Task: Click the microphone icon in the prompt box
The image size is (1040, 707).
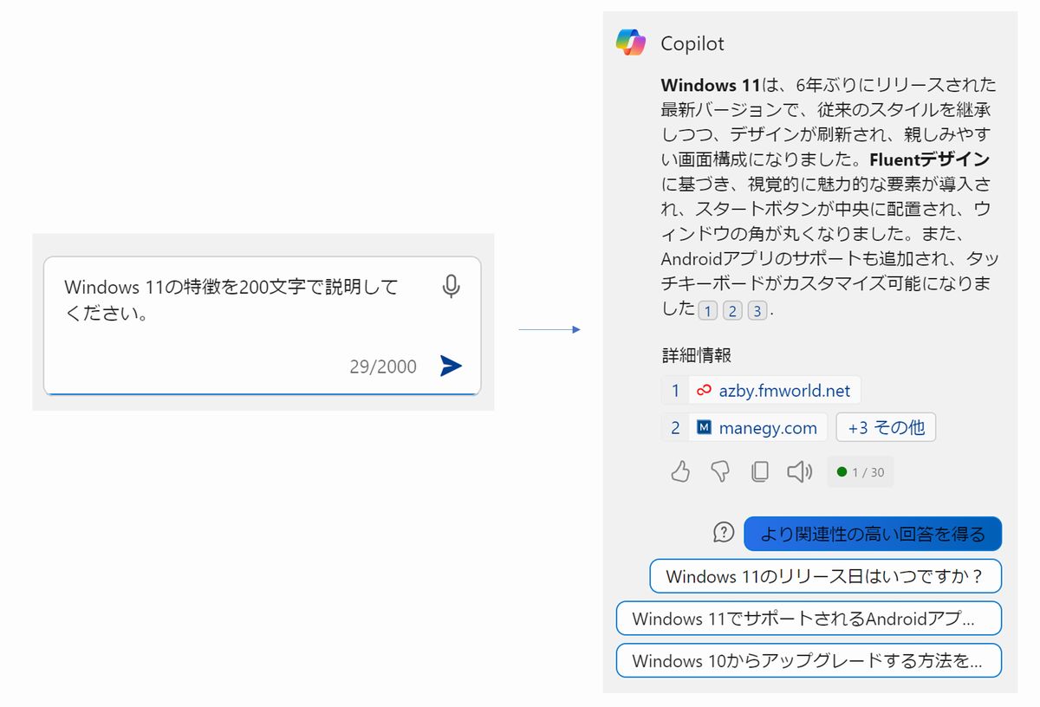Action: 451,287
